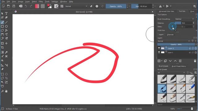
Task: Select the Rectangle tool
Action: click(2, 27)
